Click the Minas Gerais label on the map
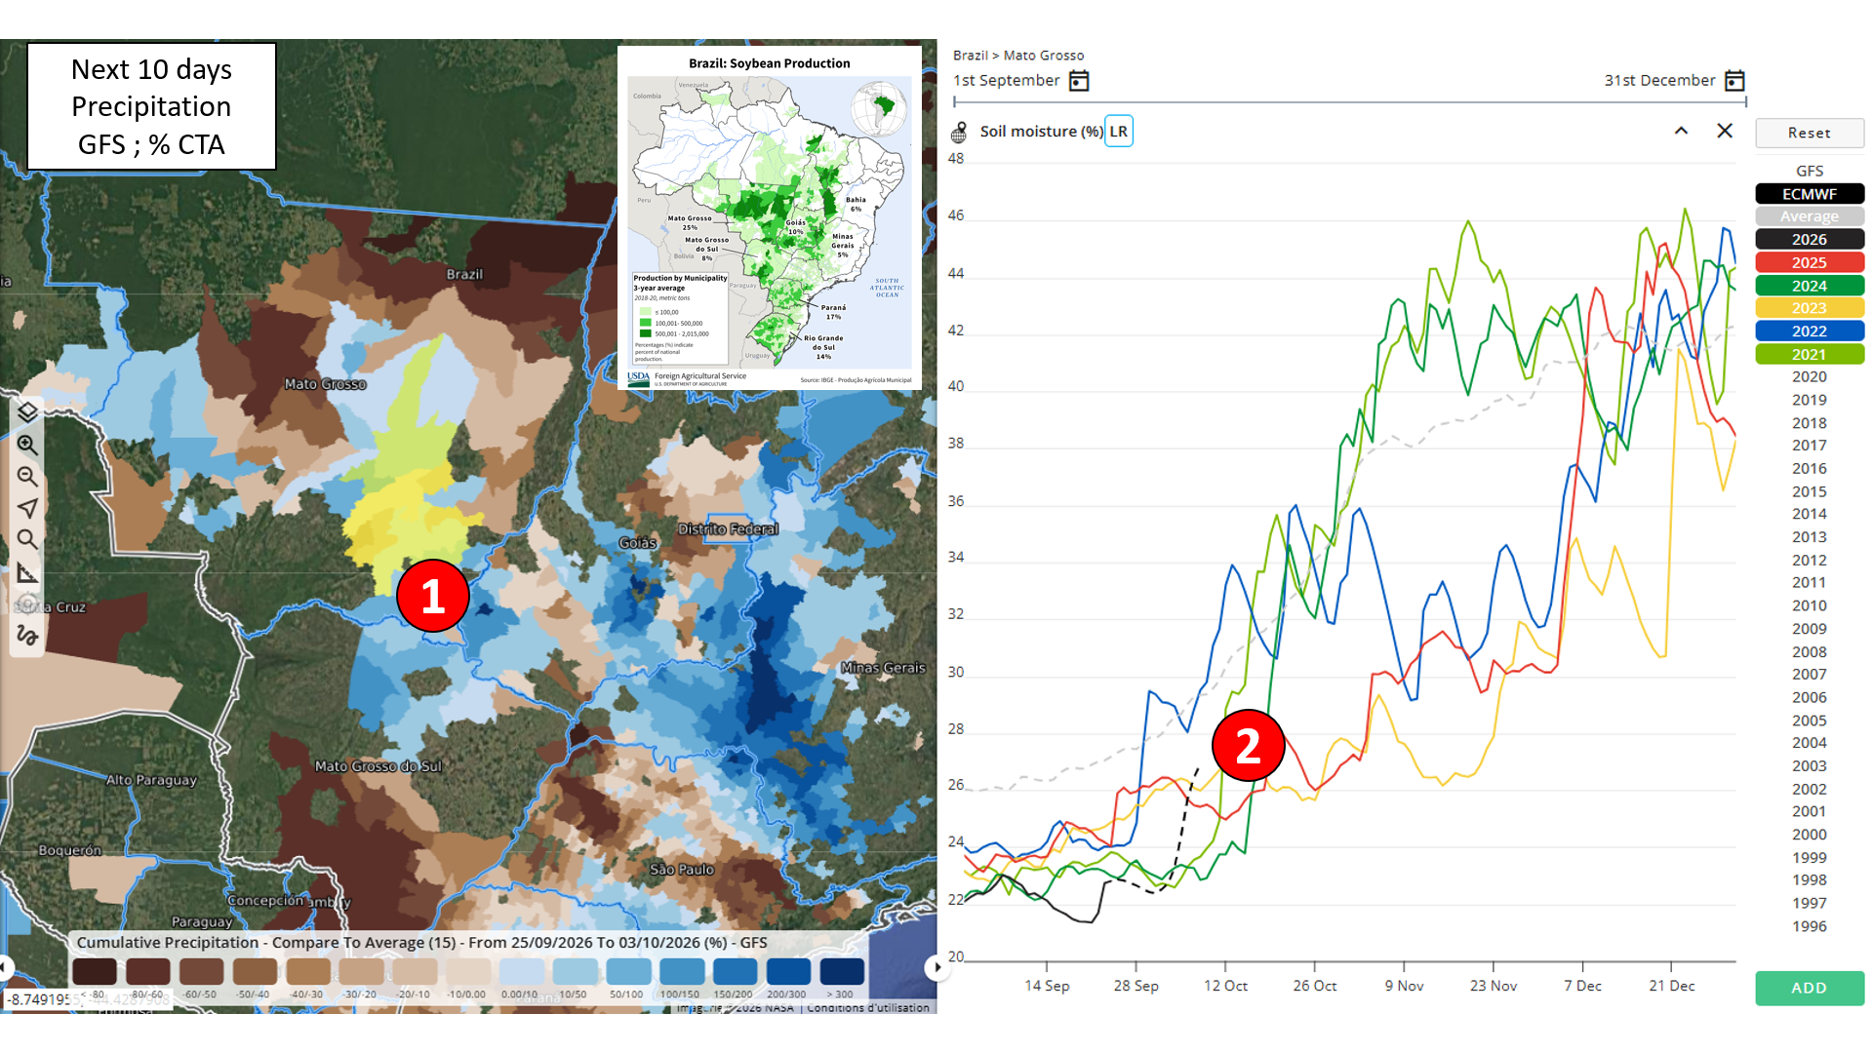 [883, 668]
